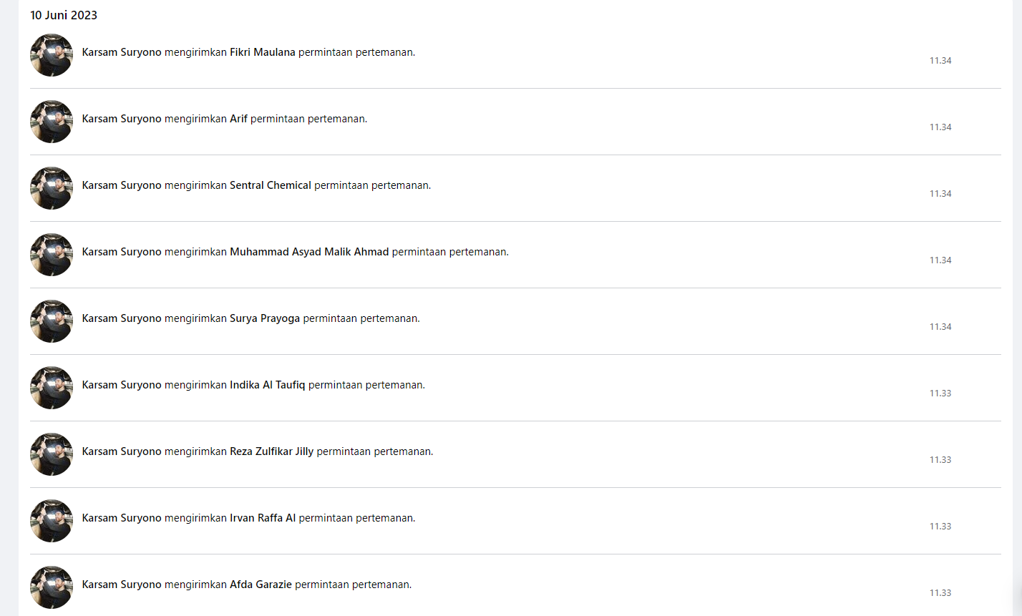Open Afda Garazie's profile link
Image resolution: width=1022 pixels, height=616 pixels.
pyautogui.click(x=261, y=585)
